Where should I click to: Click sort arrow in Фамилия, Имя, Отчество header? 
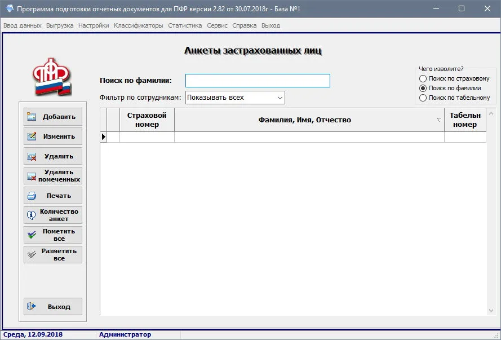pos(439,120)
